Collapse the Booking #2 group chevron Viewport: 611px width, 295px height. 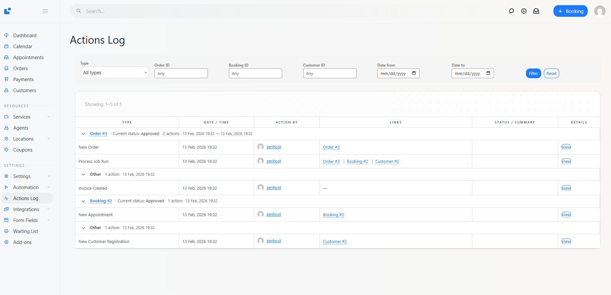click(x=83, y=201)
